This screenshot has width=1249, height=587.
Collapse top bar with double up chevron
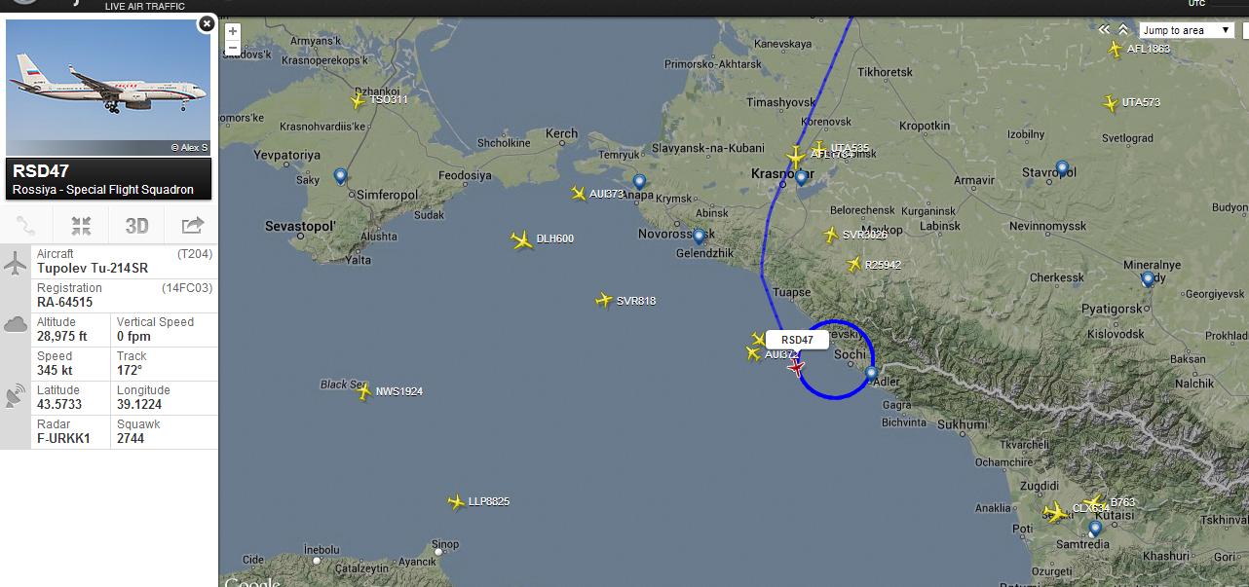pos(1123,30)
